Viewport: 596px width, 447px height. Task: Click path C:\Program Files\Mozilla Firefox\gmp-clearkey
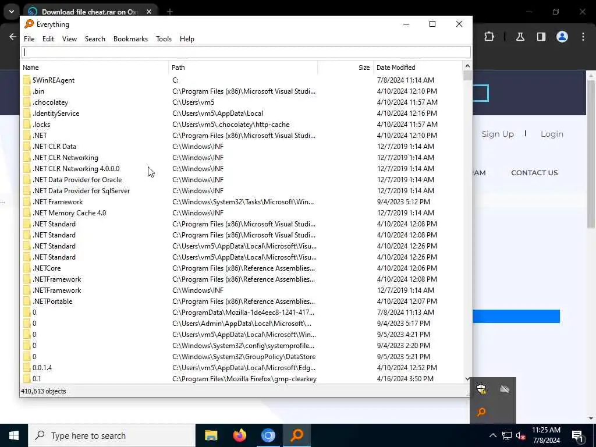(x=244, y=378)
